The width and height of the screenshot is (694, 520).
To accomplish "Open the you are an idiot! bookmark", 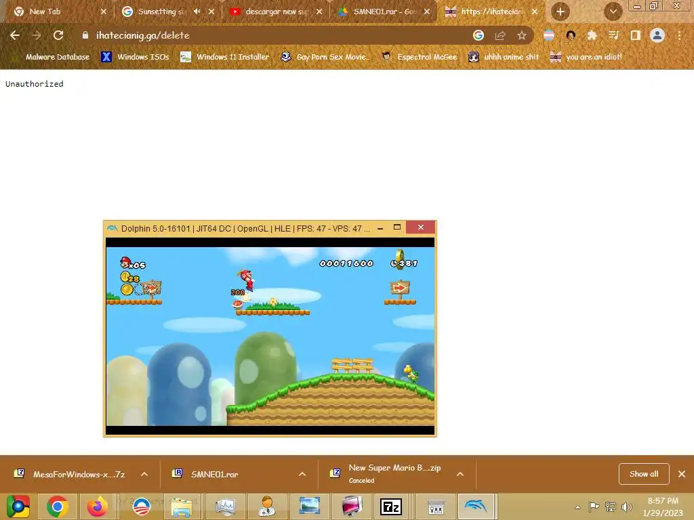I will (x=586, y=57).
